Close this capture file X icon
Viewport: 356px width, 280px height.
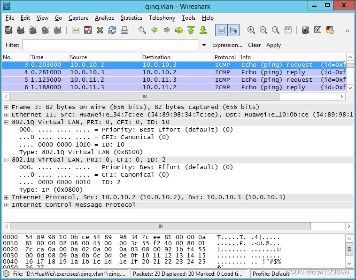(100, 30)
